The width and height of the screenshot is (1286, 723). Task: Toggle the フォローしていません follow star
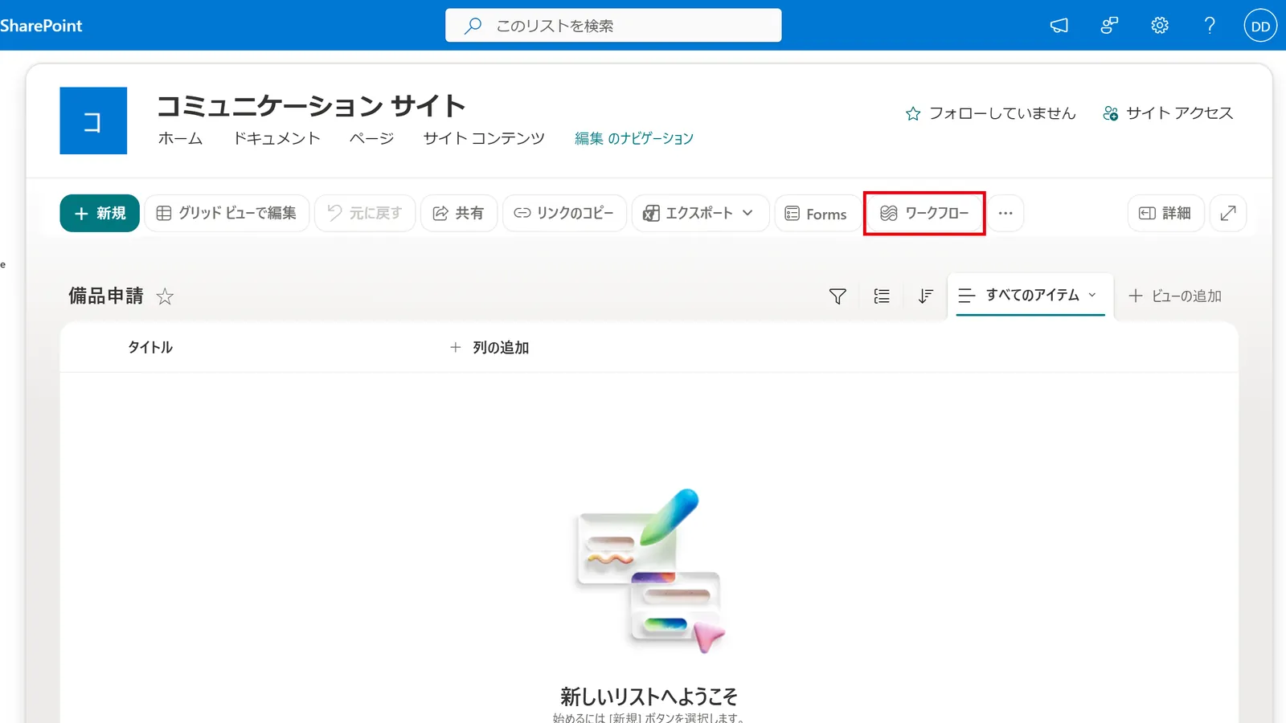point(913,113)
